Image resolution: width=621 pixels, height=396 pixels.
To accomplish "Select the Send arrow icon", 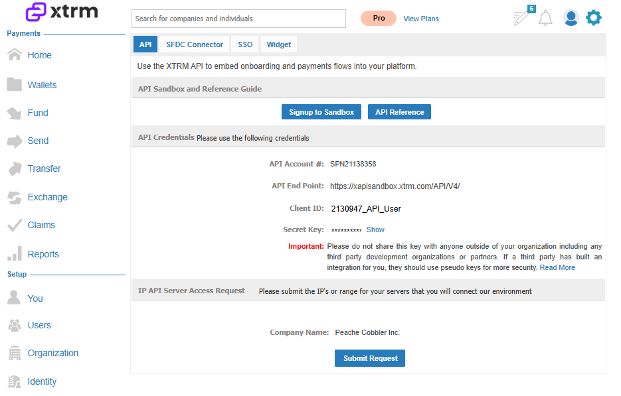I will tap(15, 141).
